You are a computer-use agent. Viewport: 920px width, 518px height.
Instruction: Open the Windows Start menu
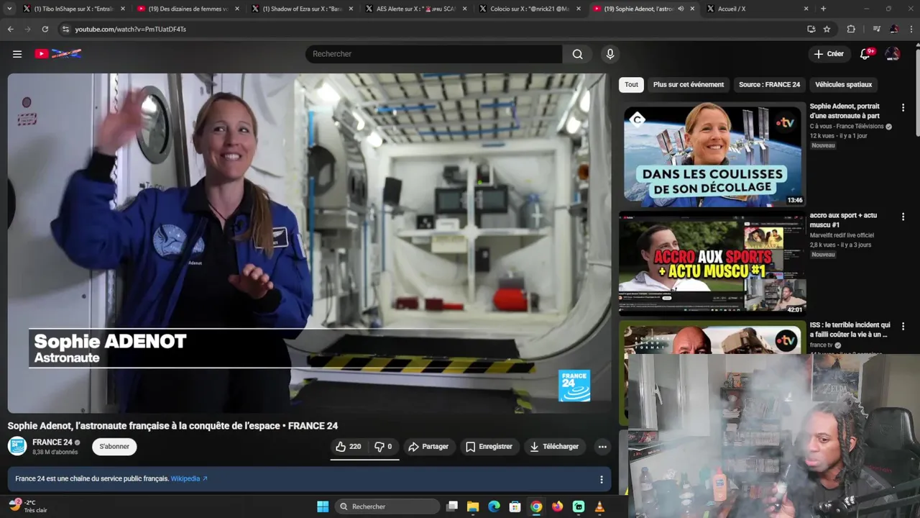(x=323, y=506)
